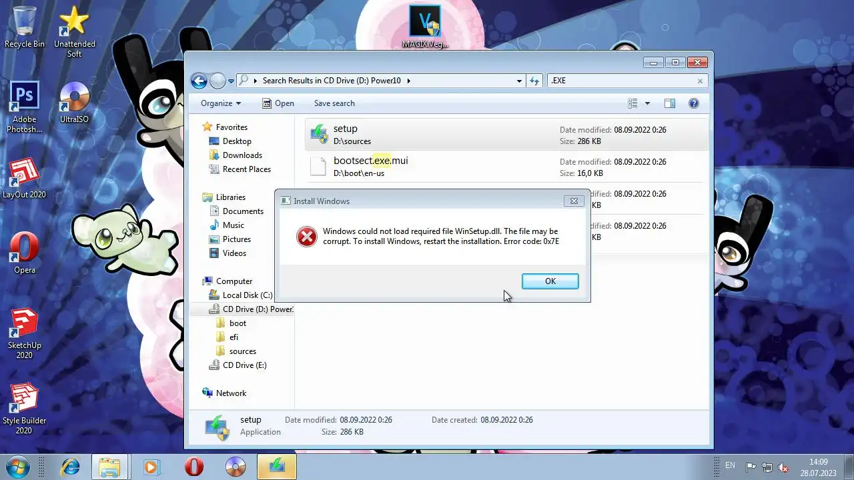Image resolution: width=854 pixels, height=480 pixels.
Task: Click Open in Explorer toolbar
Action: point(278,103)
